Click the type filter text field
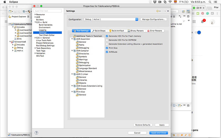 [x=48, y=11]
